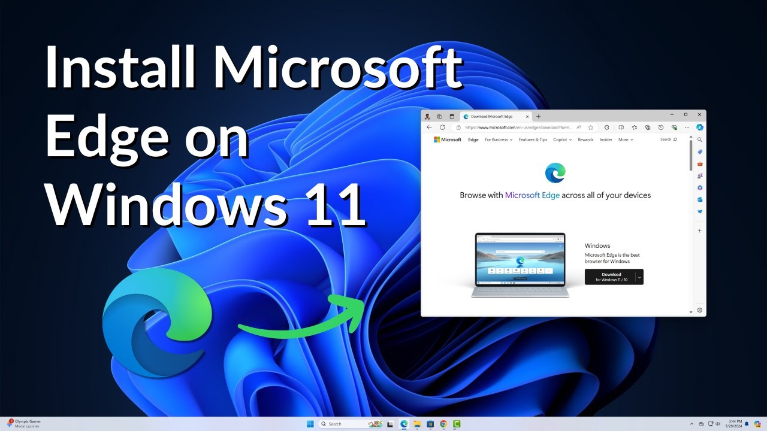Click the Microsoft logo on webpage
767x431 pixels.
448,139
